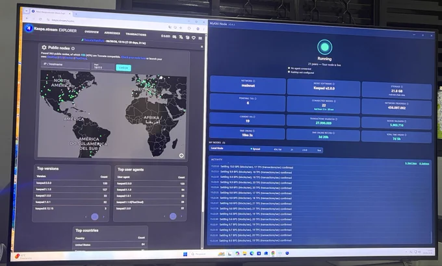Open Microsoft Edge from the taskbar
442x266 pixels.
(x=252, y=253)
